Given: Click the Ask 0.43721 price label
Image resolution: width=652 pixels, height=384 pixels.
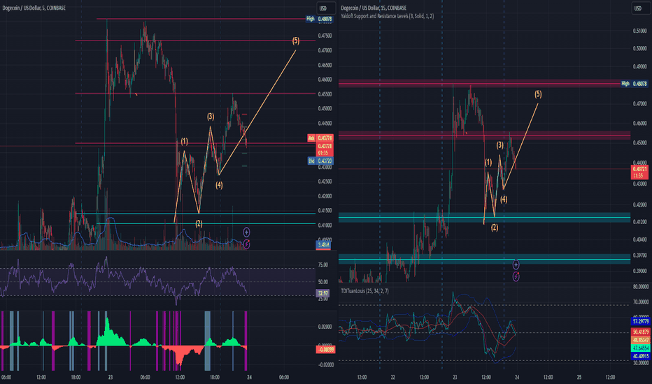Looking at the screenshot, I should tap(320, 138).
